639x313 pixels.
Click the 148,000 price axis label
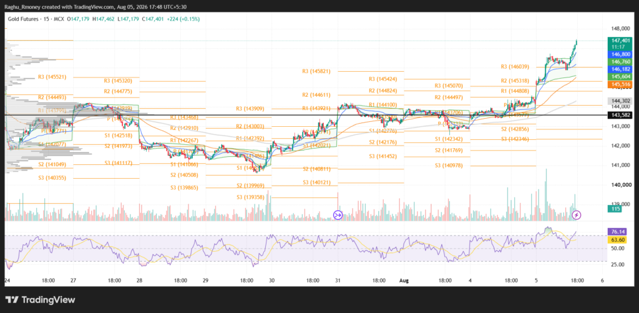pos(621,29)
